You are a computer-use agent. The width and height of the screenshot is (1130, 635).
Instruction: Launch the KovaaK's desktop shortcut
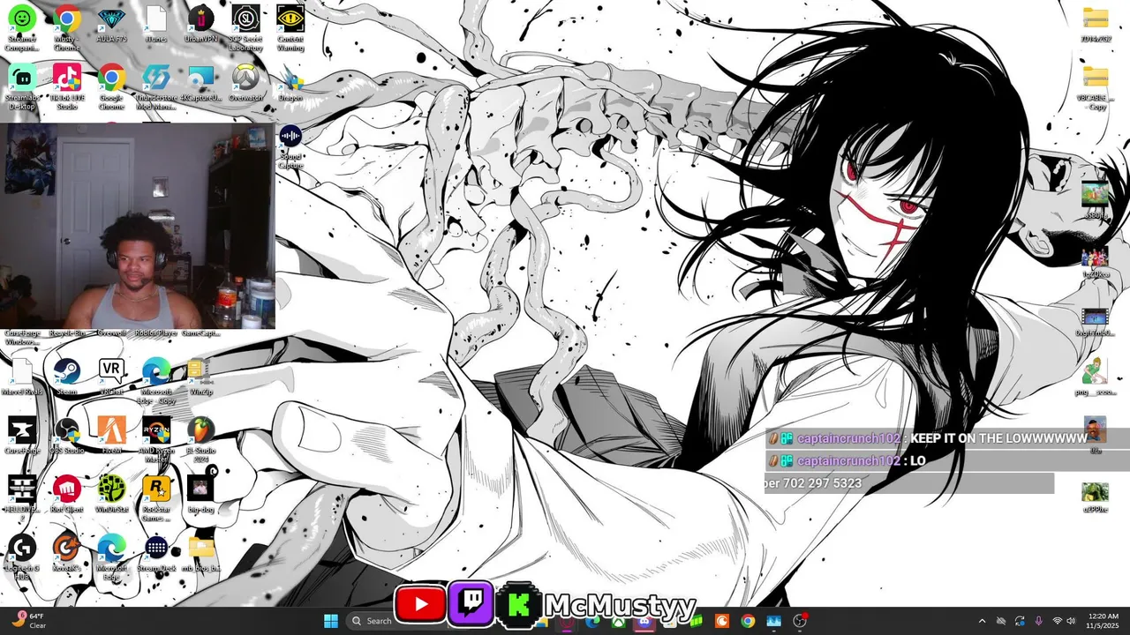[66, 552]
